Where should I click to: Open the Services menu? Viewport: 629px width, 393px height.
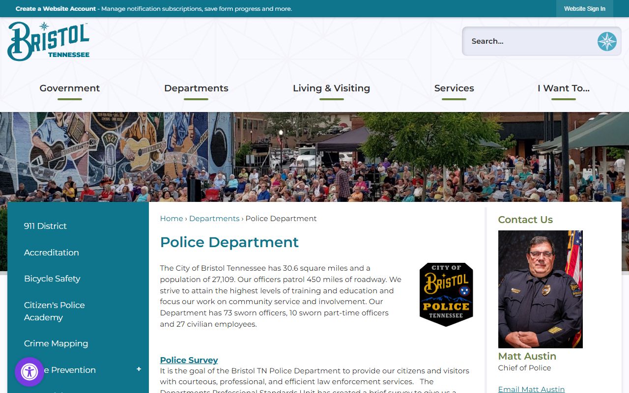click(x=454, y=88)
